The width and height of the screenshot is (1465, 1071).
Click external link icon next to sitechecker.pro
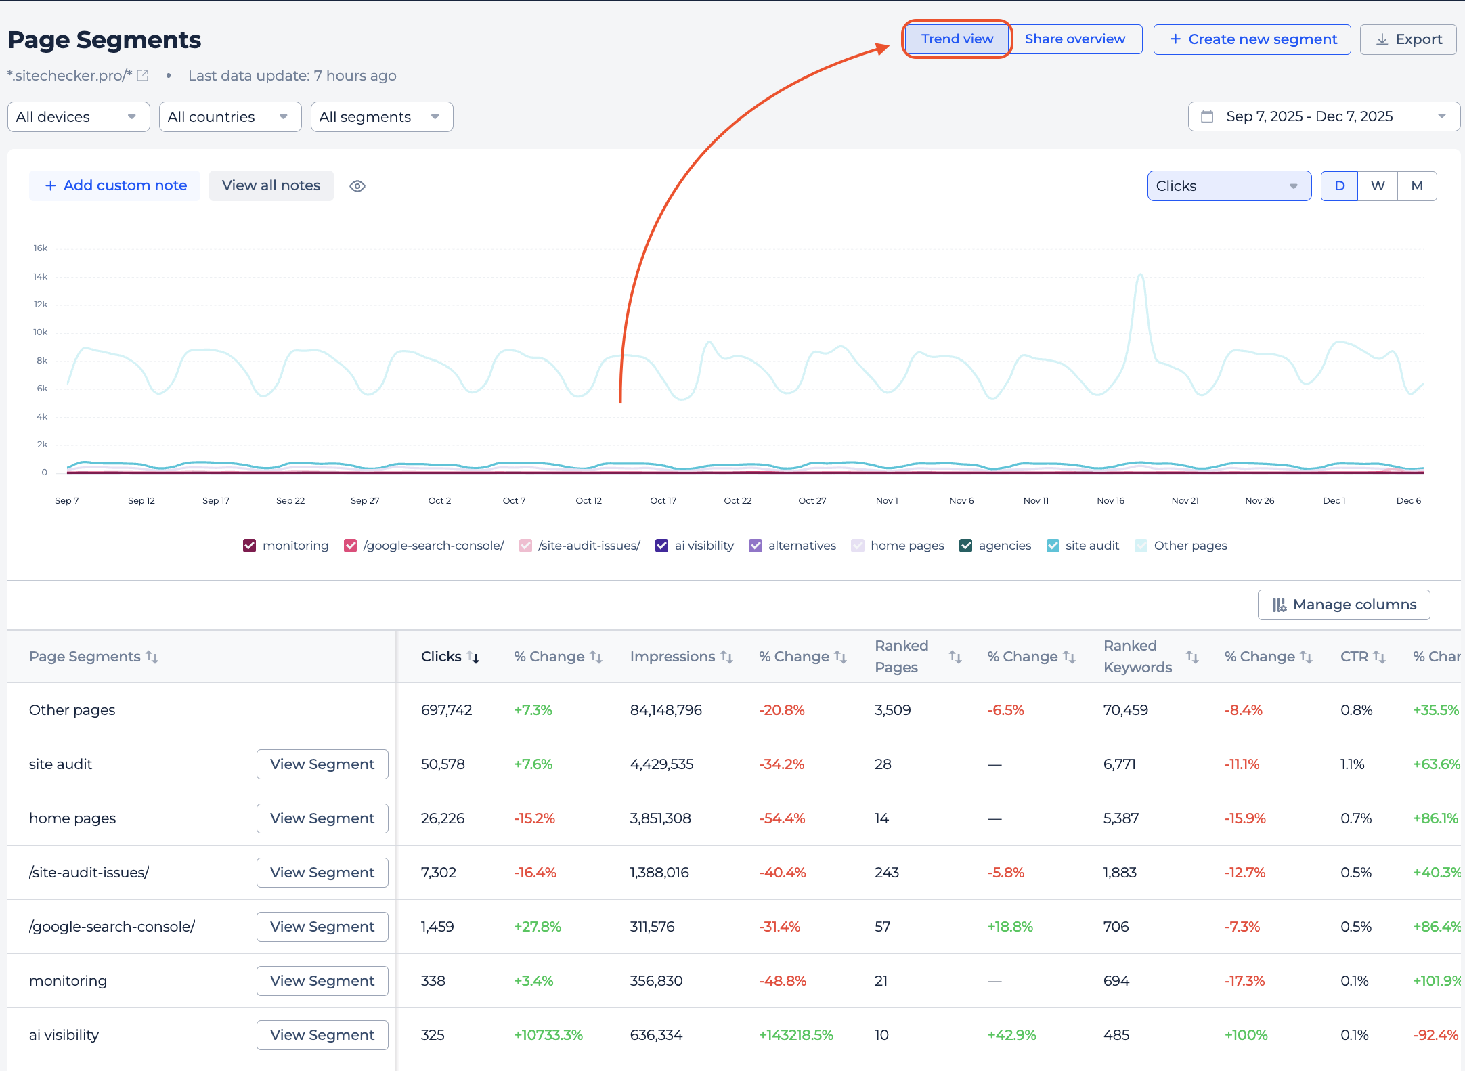(x=143, y=76)
